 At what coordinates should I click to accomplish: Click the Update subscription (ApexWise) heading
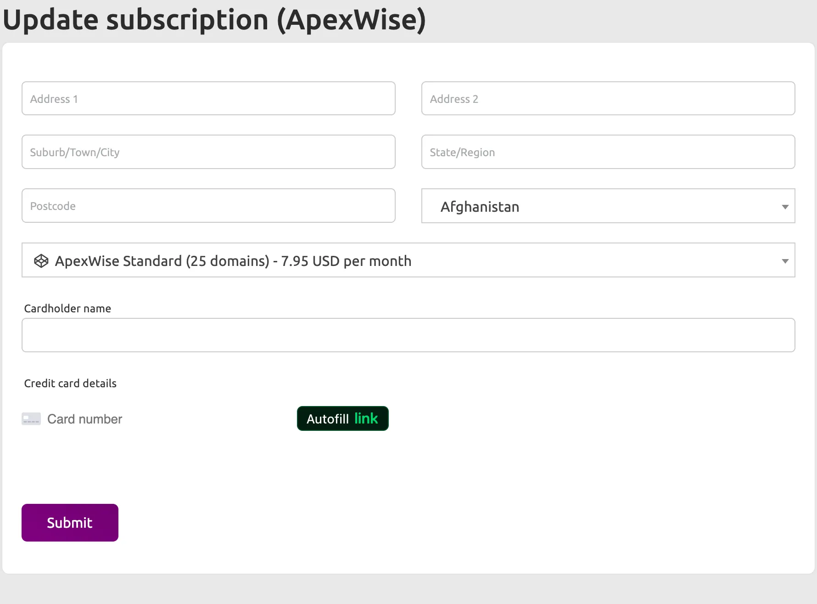click(214, 19)
